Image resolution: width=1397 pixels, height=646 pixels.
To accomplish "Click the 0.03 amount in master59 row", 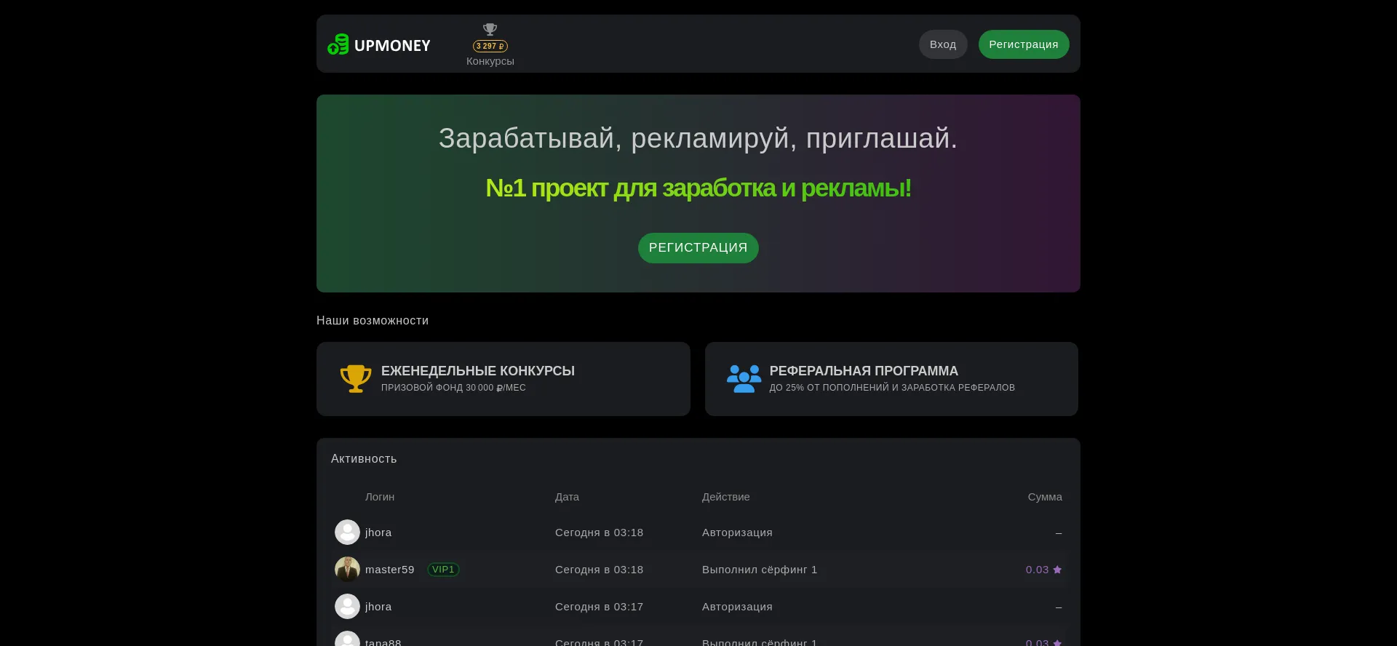I will click(1037, 570).
